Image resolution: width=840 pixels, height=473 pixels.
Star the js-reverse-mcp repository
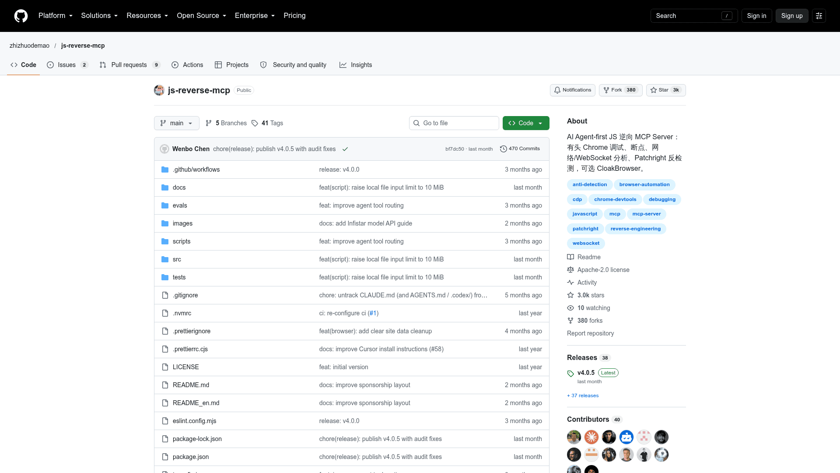(666, 90)
